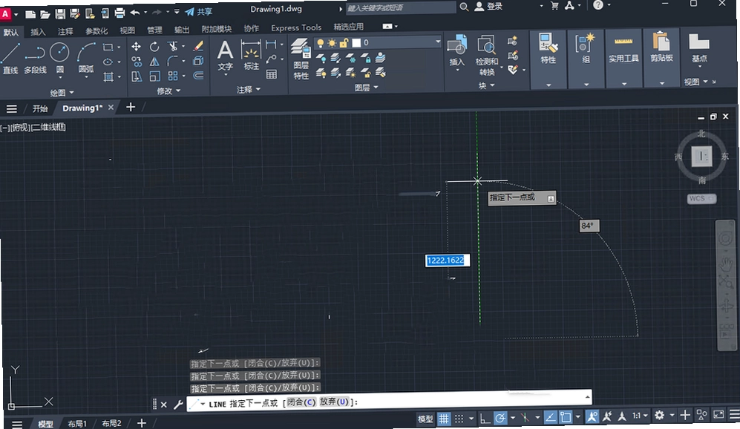The image size is (740, 429).
Task: Select the Mirror tool icon
Action: [154, 62]
